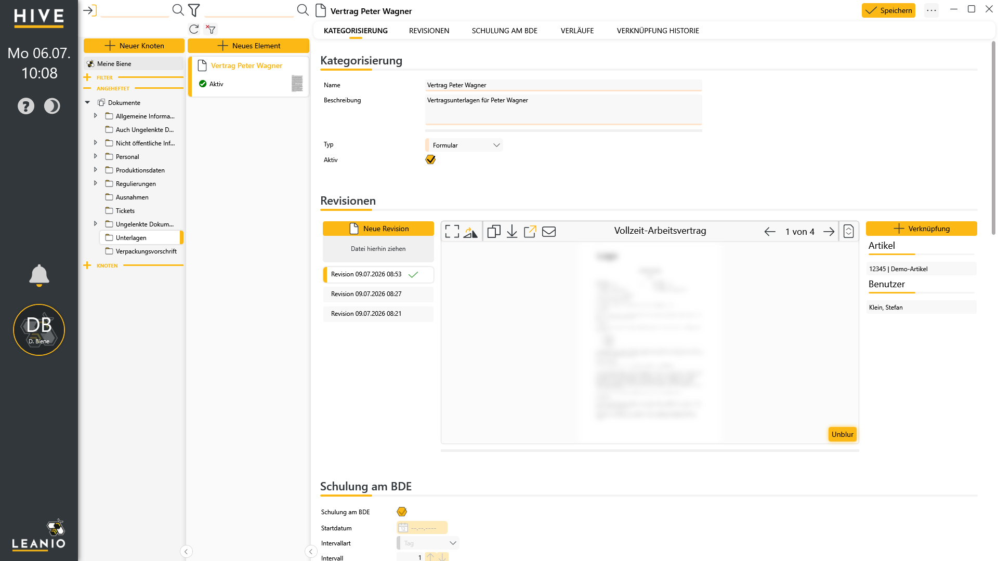Open the notifications bell
The height and width of the screenshot is (561, 998).
[39, 275]
